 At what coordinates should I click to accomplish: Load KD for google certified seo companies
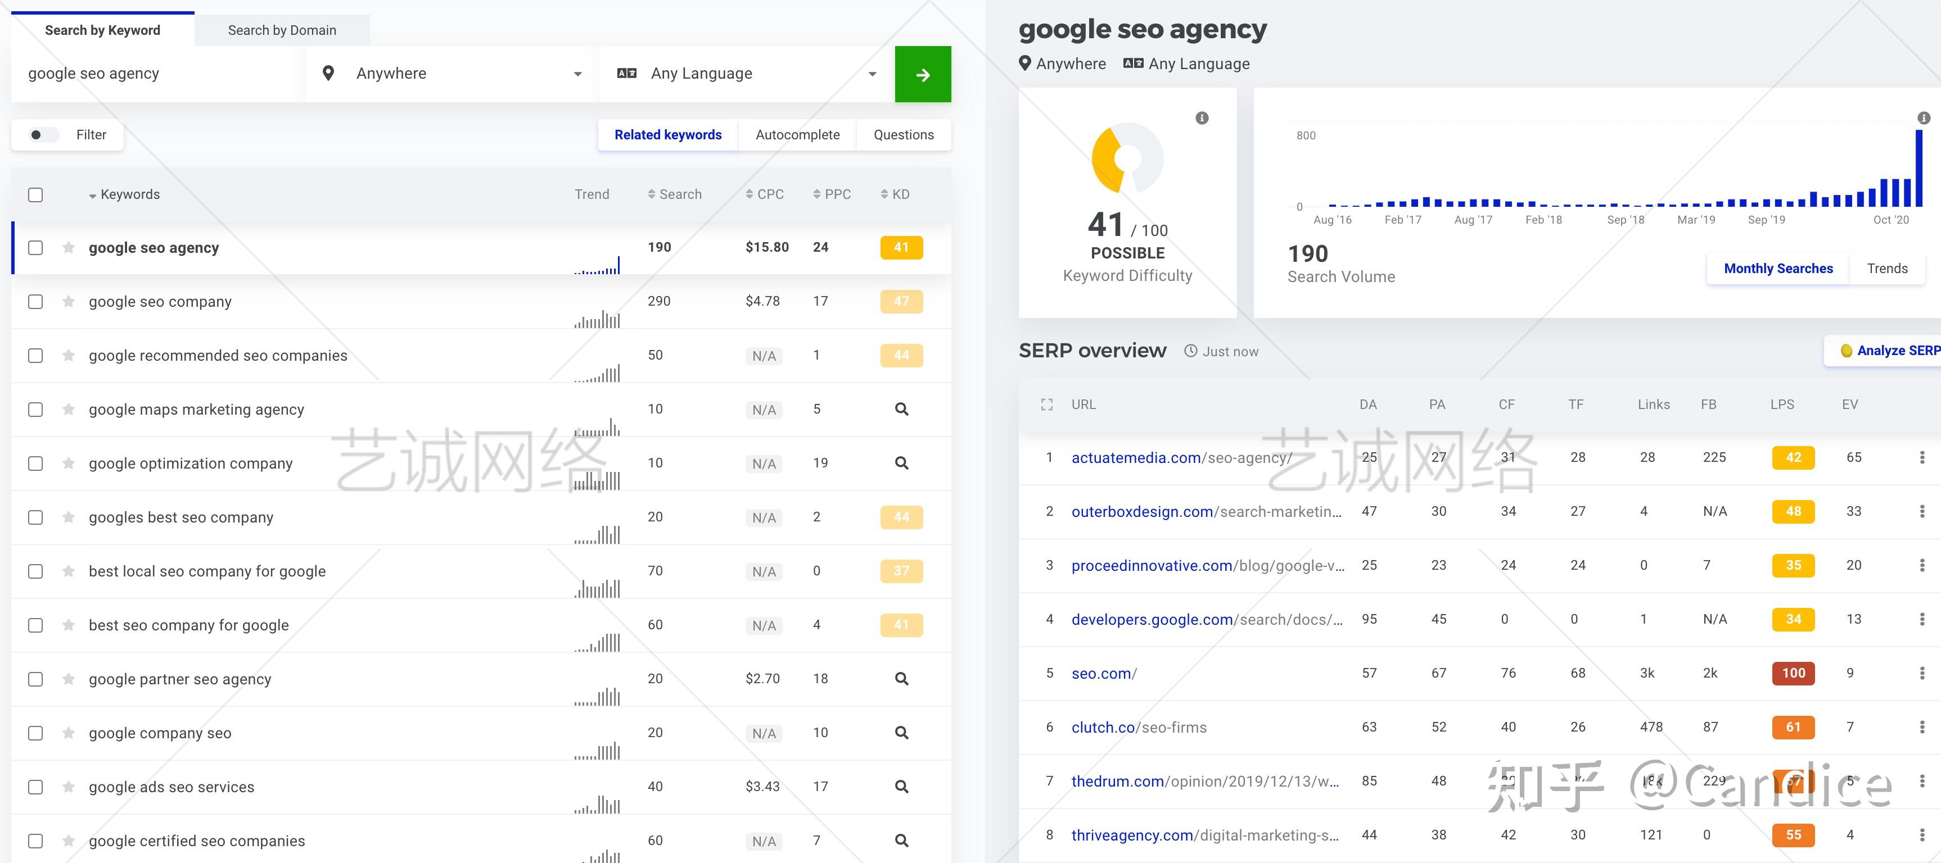point(901,841)
